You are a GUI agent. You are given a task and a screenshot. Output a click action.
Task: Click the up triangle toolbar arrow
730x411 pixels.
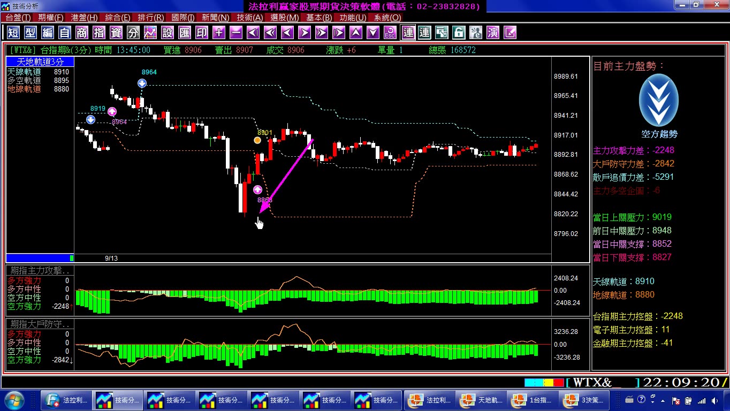click(356, 33)
